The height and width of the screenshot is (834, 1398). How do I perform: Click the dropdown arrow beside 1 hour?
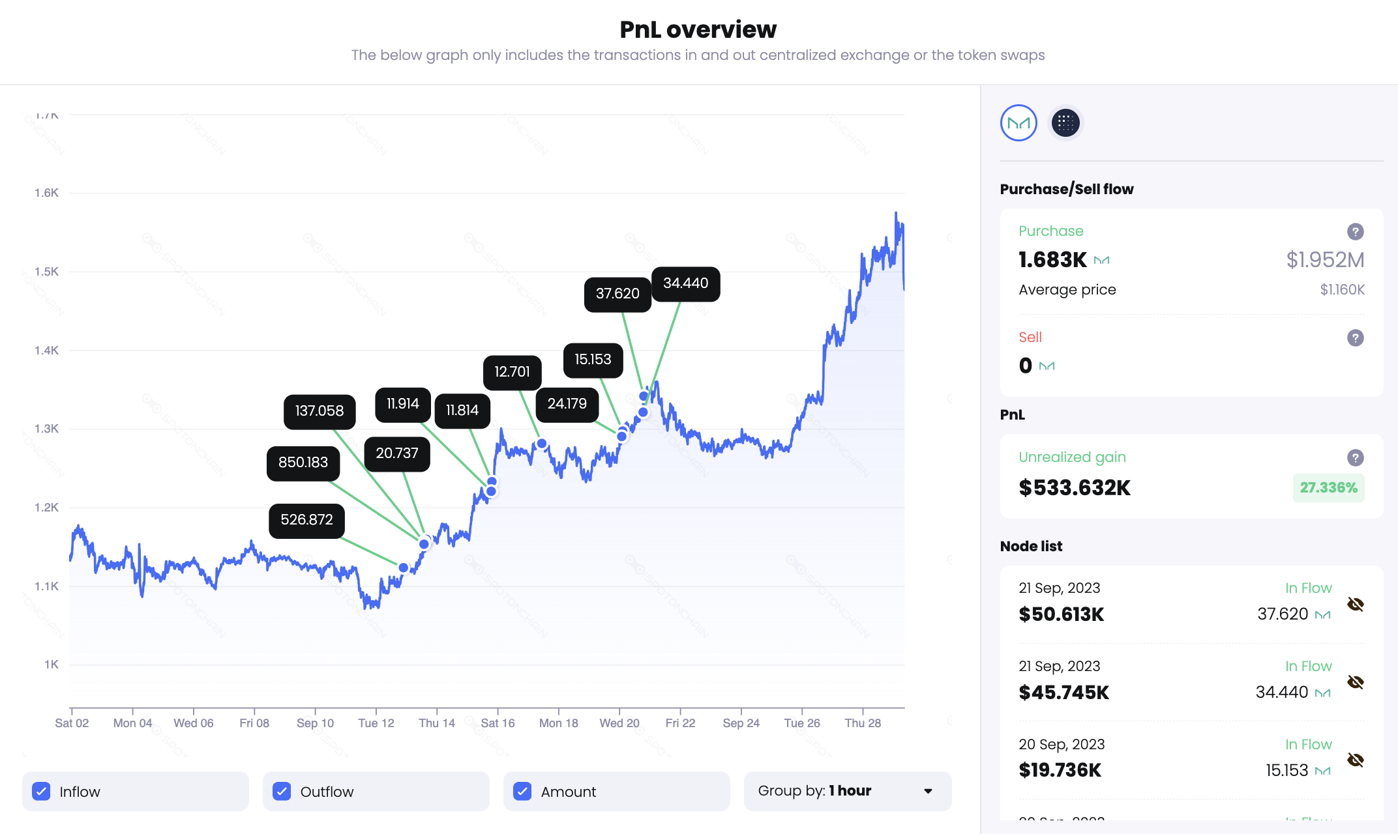tap(928, 791)
